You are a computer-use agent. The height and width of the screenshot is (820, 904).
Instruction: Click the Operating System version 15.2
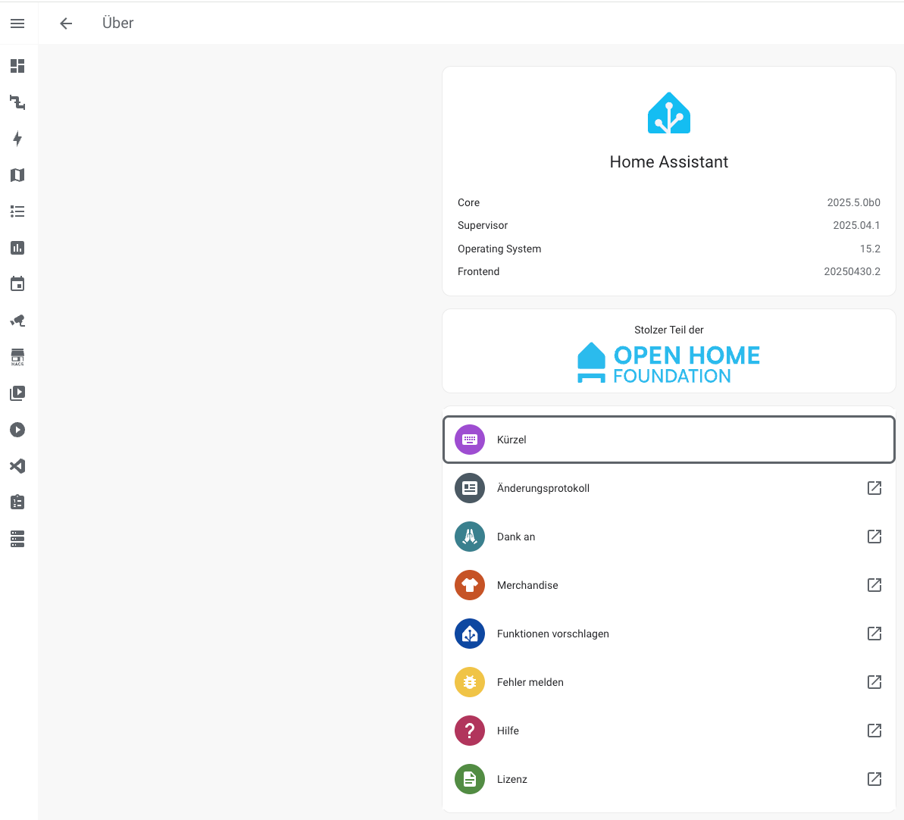(870, 249)
